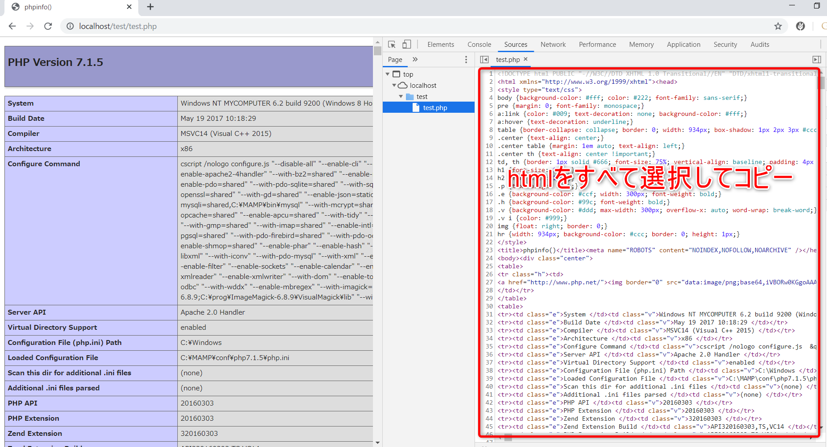The height and width of the screenshot is (447, 827).
Task: Switch to the Elements panel
Action: click(x=441, y=45)
